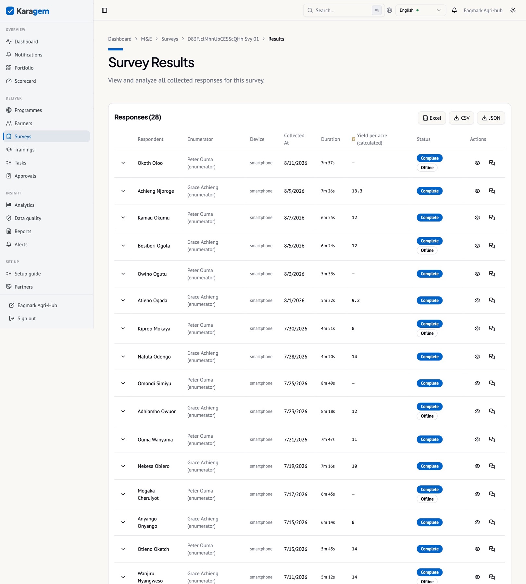Click the M&E breadcrumb link
Screen dimensions: 526x584
pyautogui.click(x=146, y=39)
